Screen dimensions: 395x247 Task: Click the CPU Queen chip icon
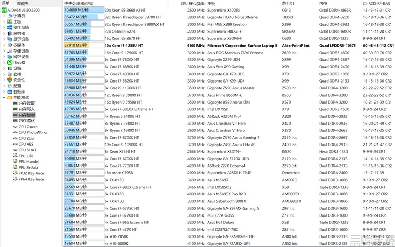coord(15,127)
